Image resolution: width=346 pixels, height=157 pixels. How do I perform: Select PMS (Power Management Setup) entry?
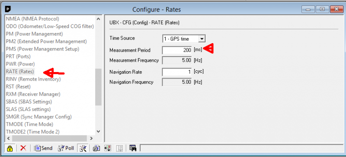(42, 49)
